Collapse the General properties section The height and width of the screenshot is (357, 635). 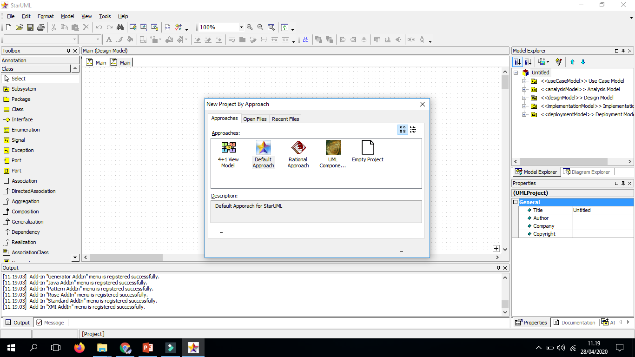[x=515, y=202]
